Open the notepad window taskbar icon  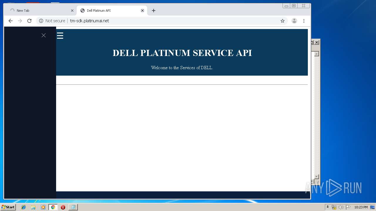point(73,207)
